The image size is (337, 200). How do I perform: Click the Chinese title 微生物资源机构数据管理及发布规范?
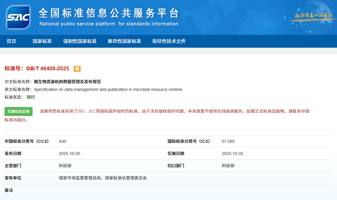pos(67,82)
